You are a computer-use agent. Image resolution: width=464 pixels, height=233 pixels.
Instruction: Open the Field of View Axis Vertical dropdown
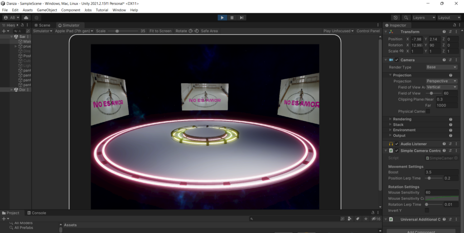441,87
